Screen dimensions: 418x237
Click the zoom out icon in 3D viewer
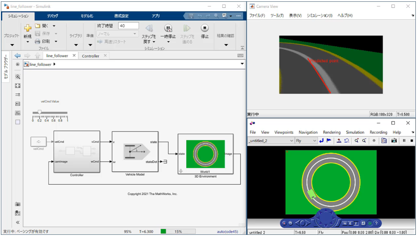point(364,141)
